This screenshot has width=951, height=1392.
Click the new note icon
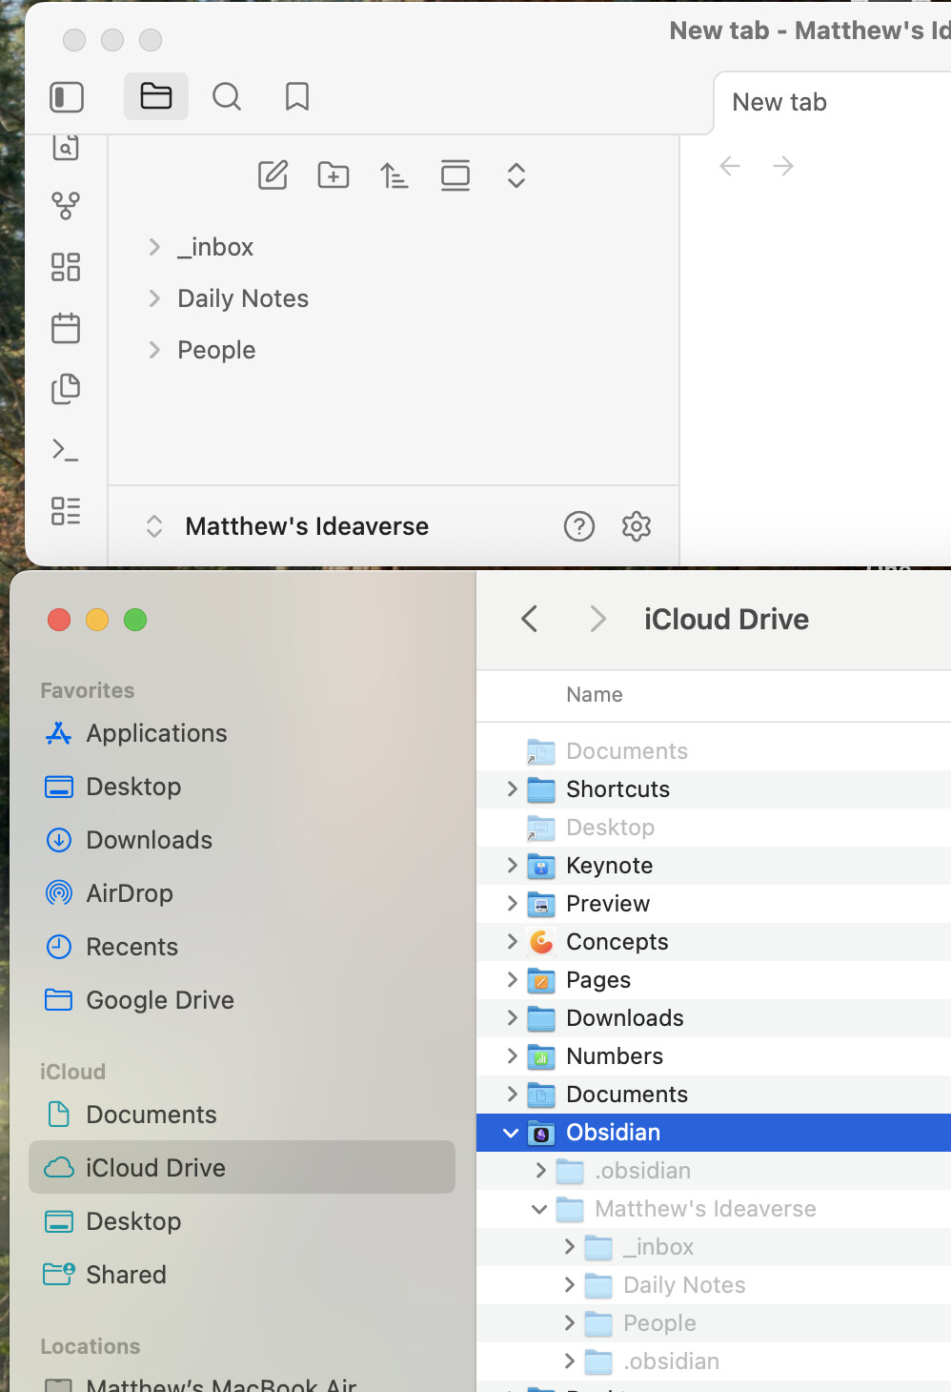pyautogui.click(x=273, y=175)
